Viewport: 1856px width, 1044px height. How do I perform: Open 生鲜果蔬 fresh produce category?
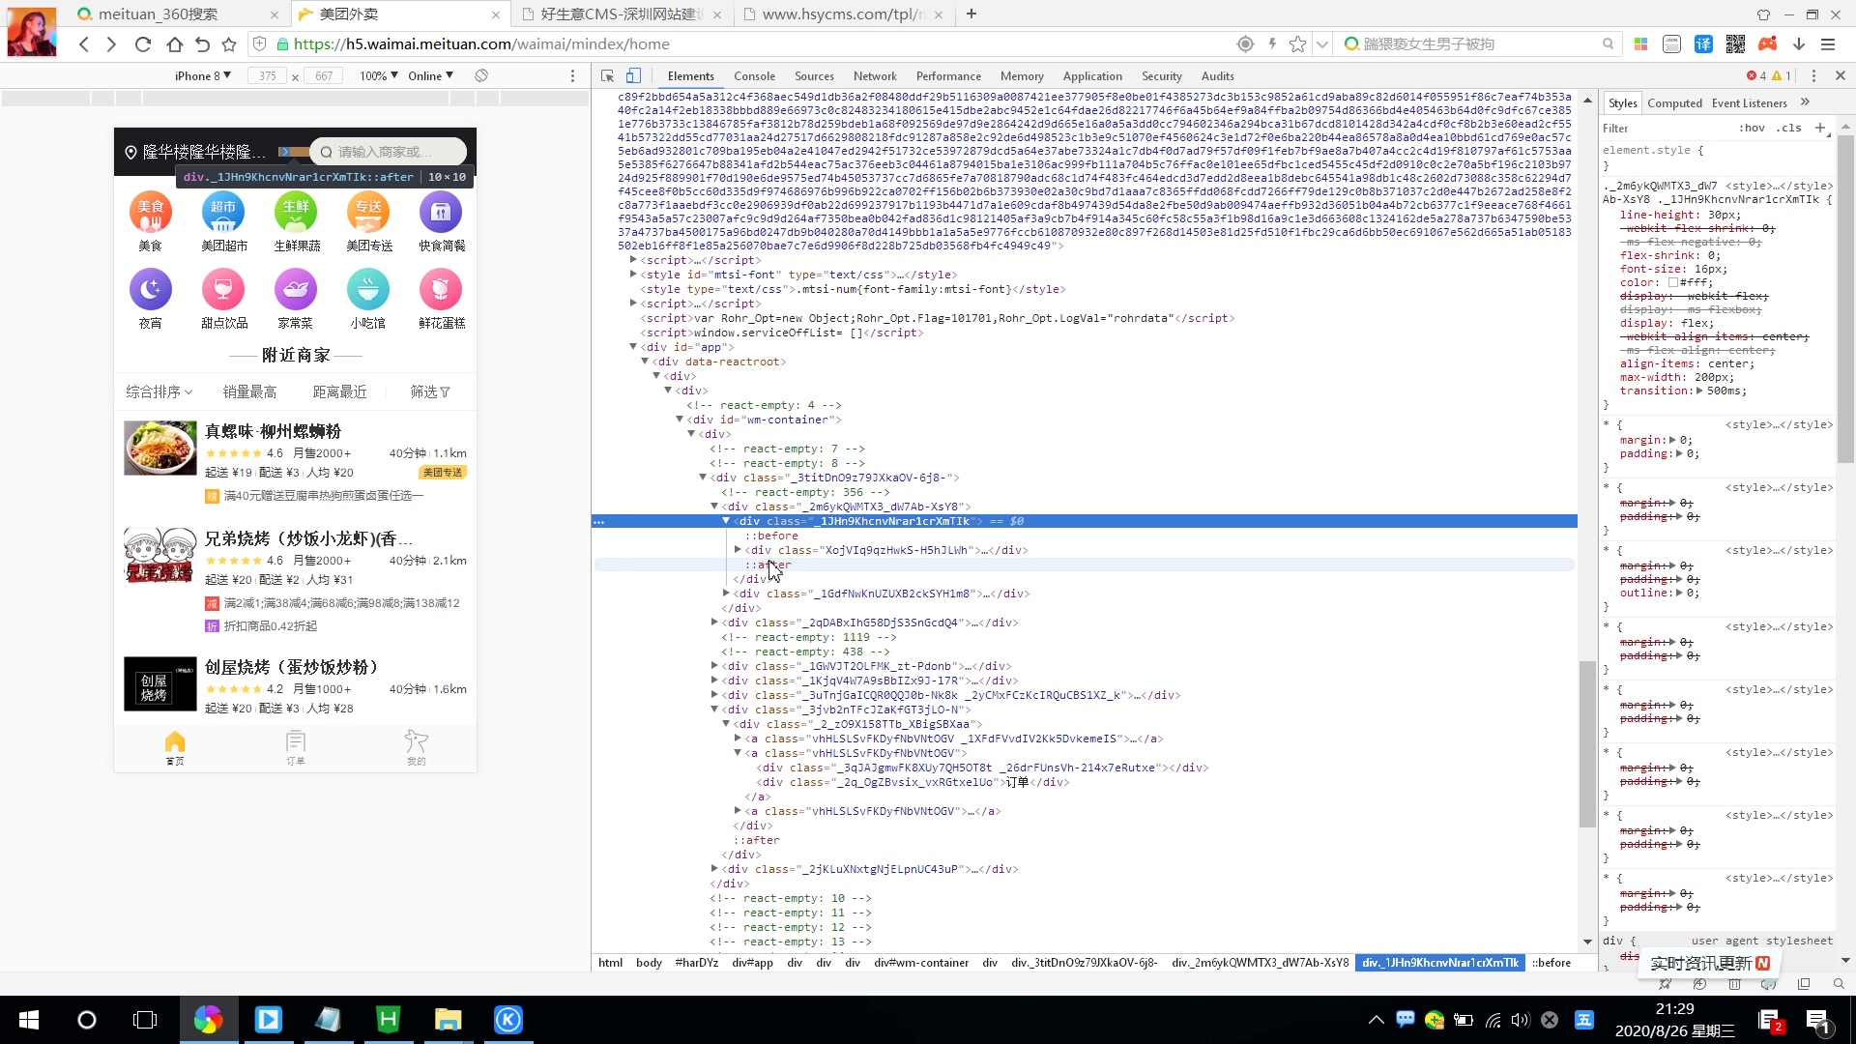[296, 221]
